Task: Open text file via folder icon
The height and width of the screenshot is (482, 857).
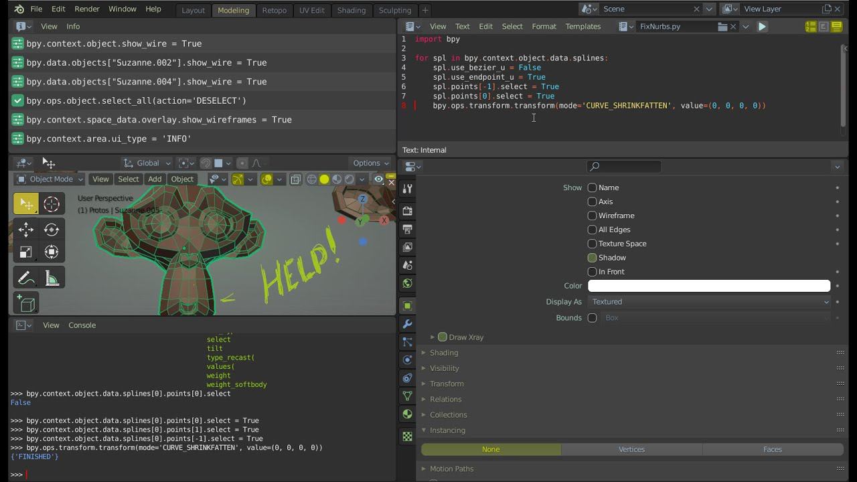Action: (x=722, y=27)
